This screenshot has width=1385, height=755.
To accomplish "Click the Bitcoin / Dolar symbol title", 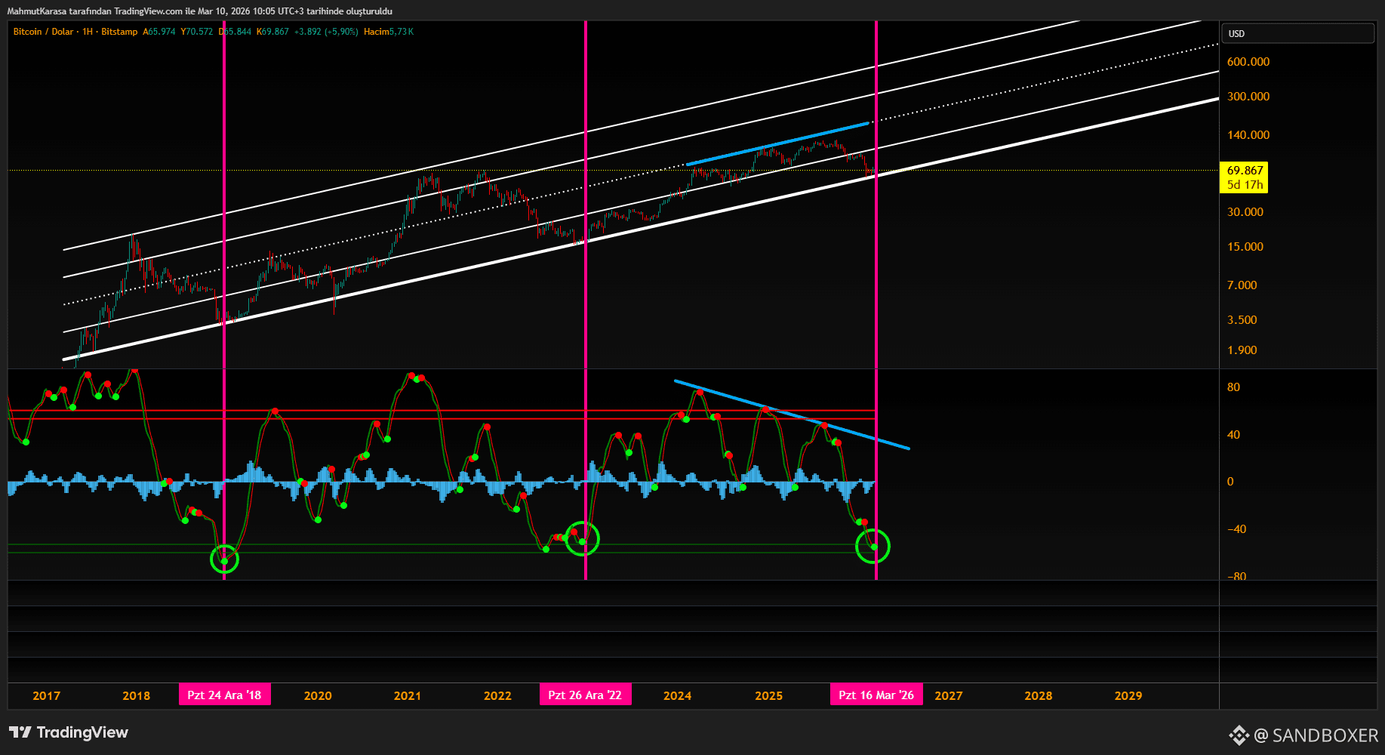I will point(43,32).
